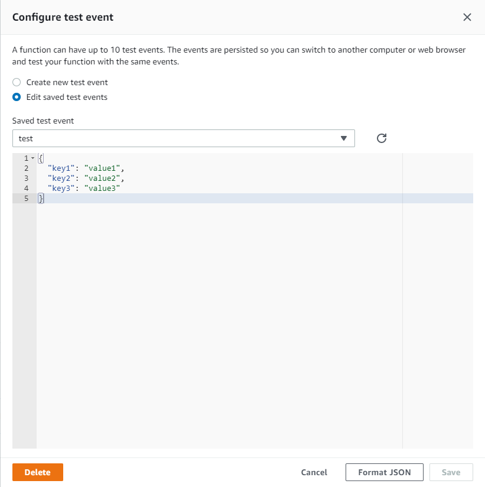
Task: Click line number 2 in the gutter
Action: (26, 168)
